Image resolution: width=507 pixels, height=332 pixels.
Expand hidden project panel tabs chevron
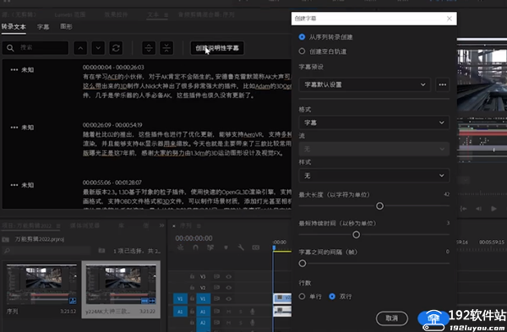pos(161,226)
